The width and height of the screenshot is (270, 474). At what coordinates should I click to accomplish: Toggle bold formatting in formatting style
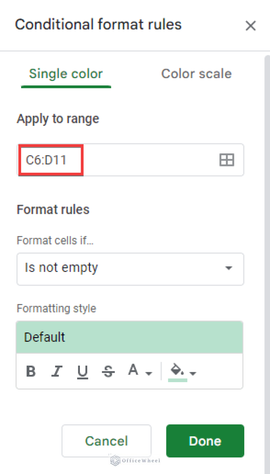coord(31,371)
